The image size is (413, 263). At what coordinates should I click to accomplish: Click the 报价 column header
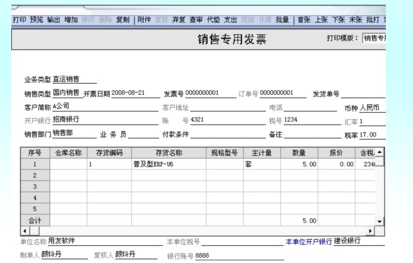336,153
